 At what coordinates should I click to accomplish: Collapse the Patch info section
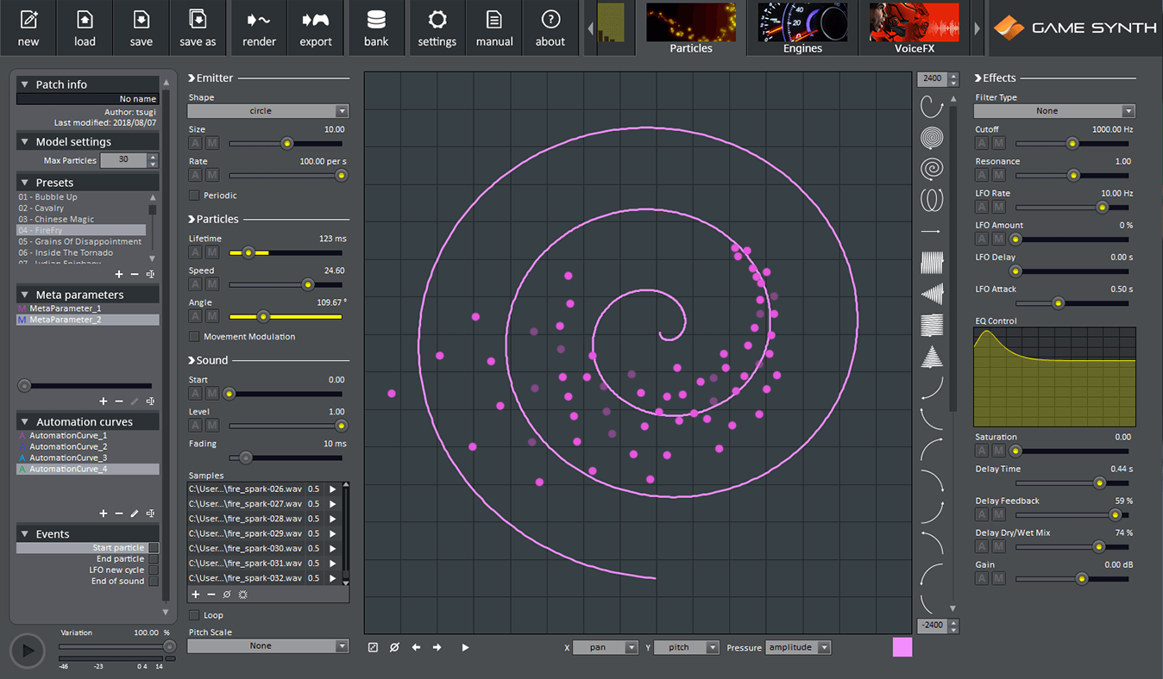[24, 84]
